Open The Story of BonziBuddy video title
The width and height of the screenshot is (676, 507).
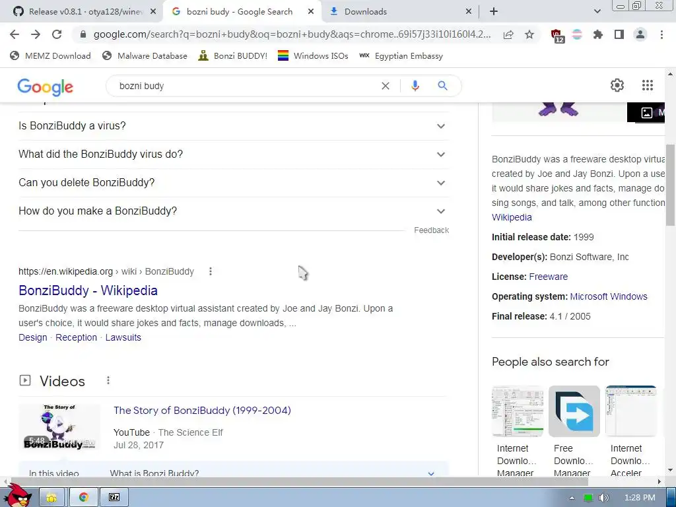coord(202,411)
